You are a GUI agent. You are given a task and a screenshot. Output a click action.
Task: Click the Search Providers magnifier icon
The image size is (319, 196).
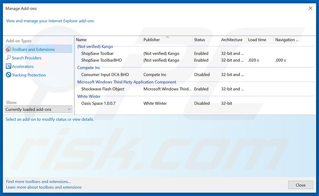point(8,58)
